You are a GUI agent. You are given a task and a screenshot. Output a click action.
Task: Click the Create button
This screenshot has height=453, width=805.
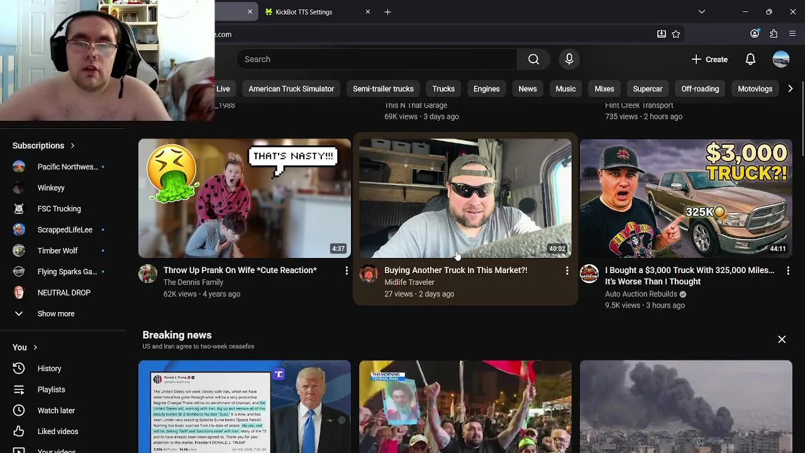tap(709, 59)
